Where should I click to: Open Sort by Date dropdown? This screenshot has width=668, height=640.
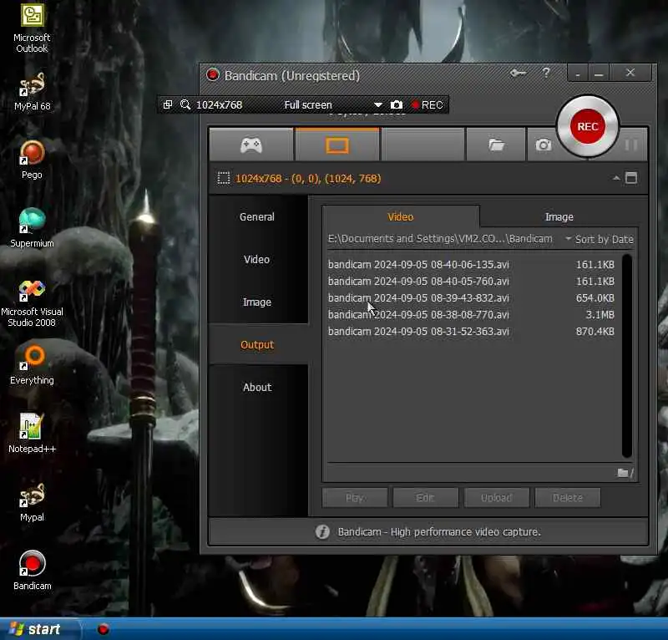click(600, 239)
